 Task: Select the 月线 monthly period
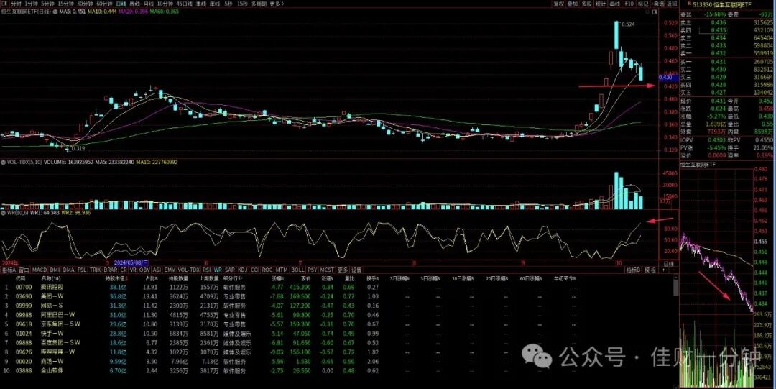point(149,4)
